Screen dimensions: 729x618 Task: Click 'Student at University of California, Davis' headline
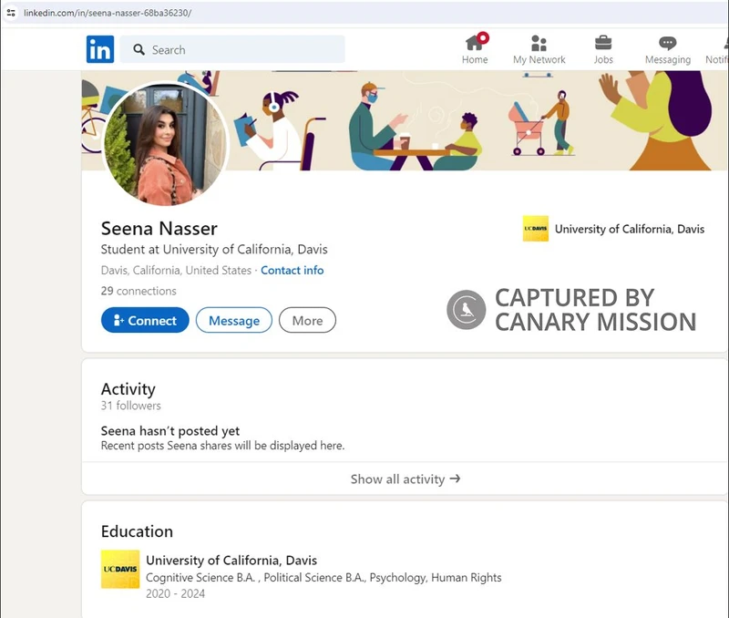pos(214,250)
